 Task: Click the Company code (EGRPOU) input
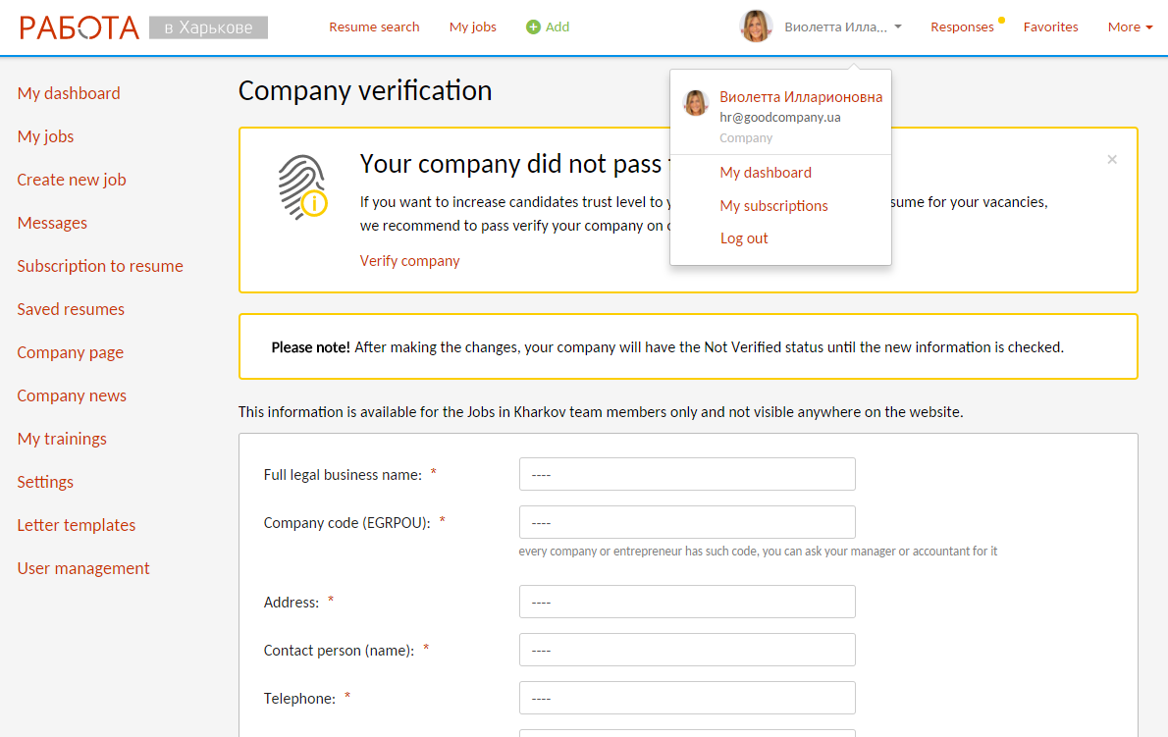pyautogui.click(x=687, y=523)
